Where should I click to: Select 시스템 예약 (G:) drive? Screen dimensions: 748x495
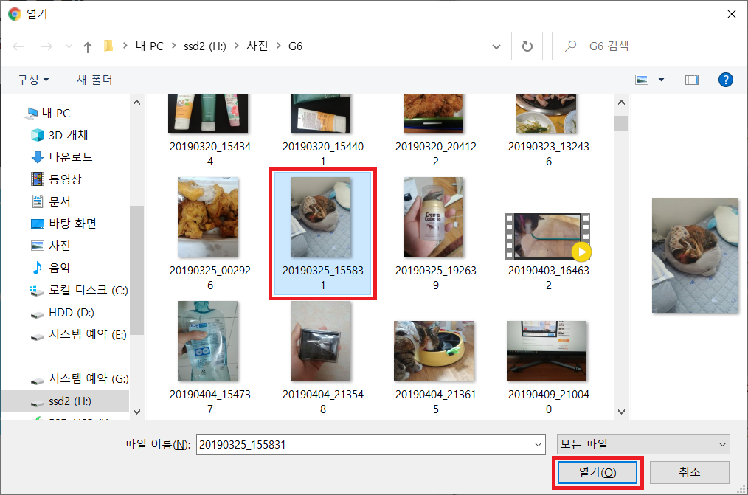78,378
